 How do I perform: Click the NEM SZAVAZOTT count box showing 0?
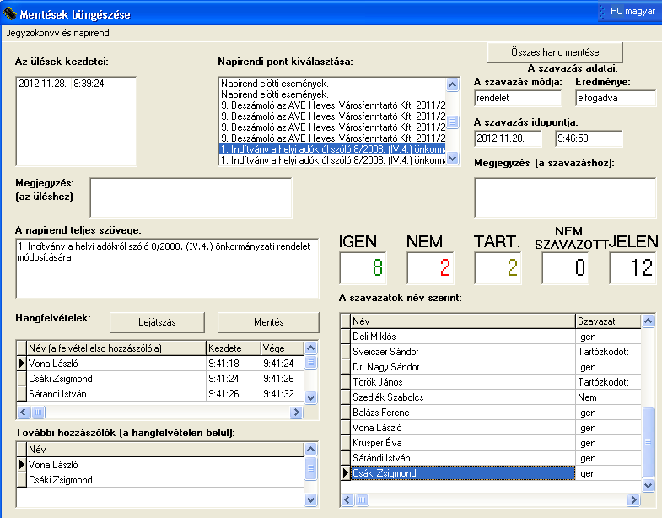(566, 268)
